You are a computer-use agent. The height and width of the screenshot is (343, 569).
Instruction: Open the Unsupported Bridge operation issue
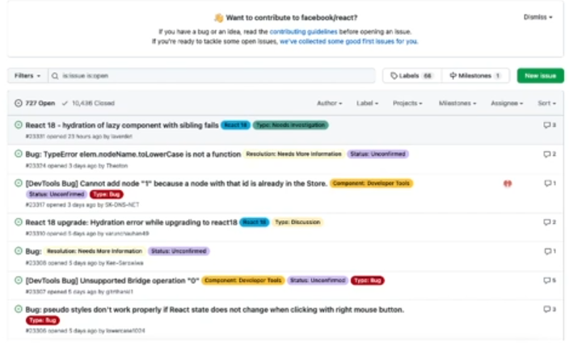tap(112, 281)
